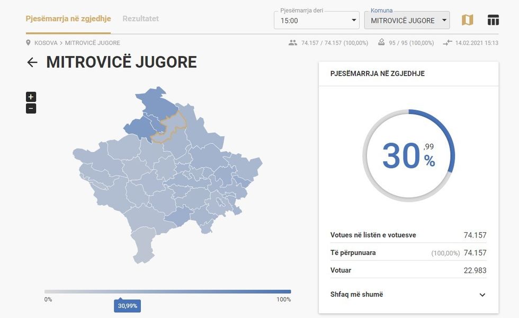Click the ballot box icon
The height and width of the screenshot is (318, 519).
382,42
